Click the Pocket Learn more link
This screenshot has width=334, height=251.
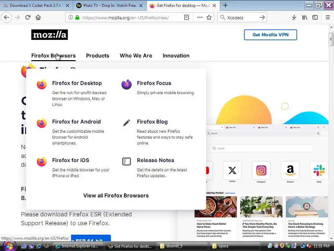click(x=230, y=193)
